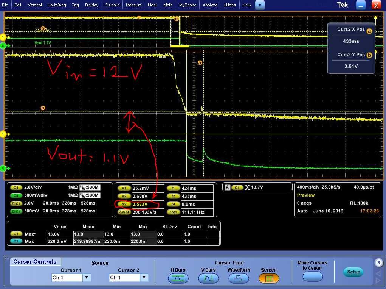Click the Z1C1 zoom channel badge
The width and height of the screenshot is (386, 289).
pos(16,203)
